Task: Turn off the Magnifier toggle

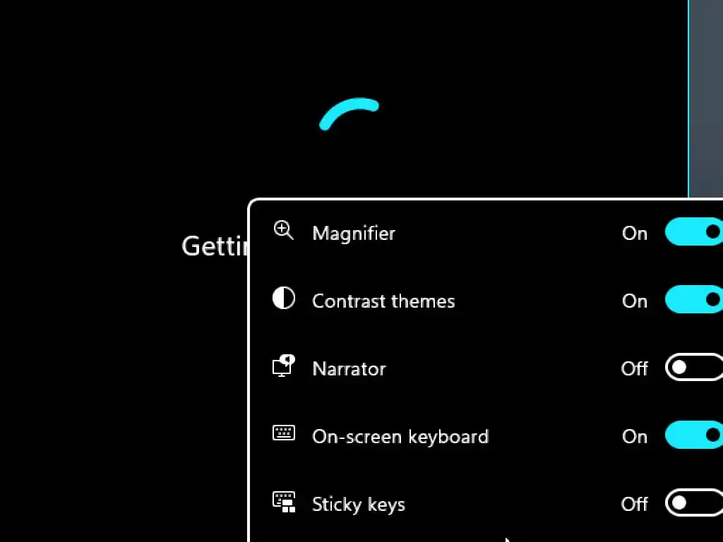Action: [694, 231]
